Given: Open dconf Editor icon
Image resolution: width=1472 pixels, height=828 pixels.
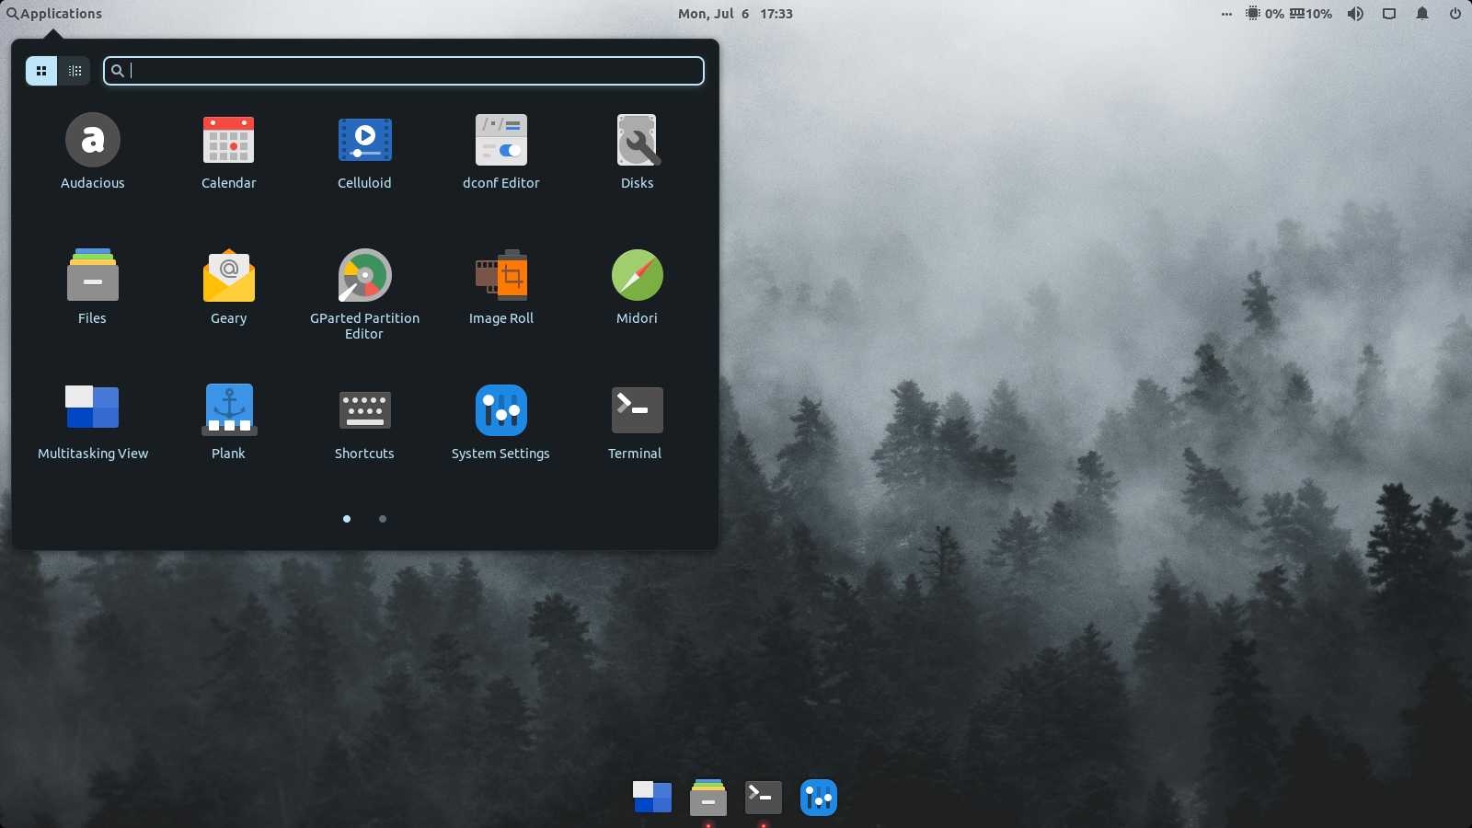Looking at the screenshot, I should click(500, 140).
